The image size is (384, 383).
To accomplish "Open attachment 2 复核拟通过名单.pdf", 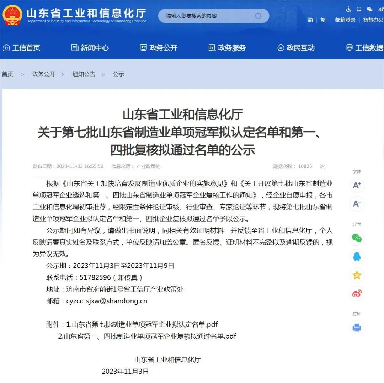I will point(147,336).
